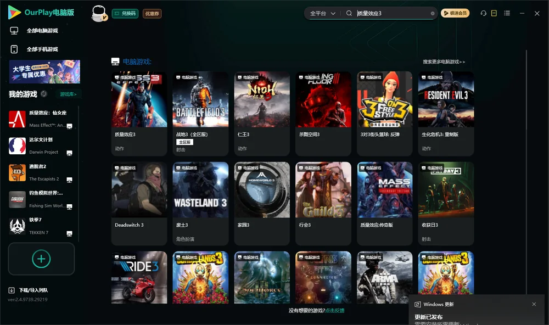This screenshot has height=325, width=549.
Task: Open the Tetris Effect Connected cover
Action: (x=323, y=277)
